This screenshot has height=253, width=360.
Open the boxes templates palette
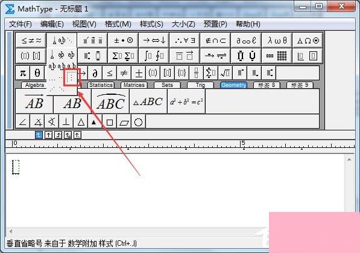click(308, 56)
